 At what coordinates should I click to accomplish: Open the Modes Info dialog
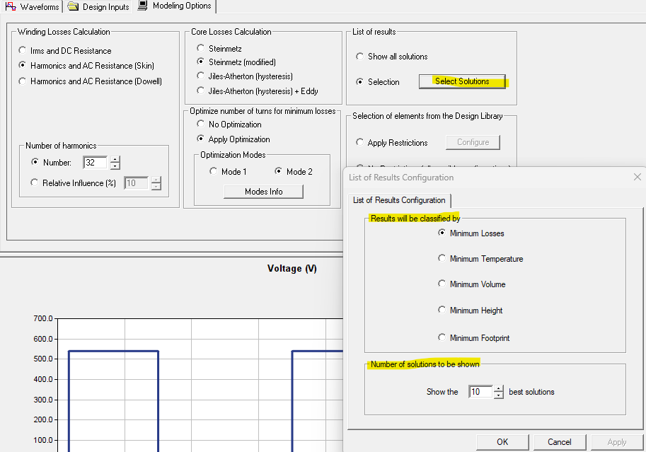coord(263,191)
